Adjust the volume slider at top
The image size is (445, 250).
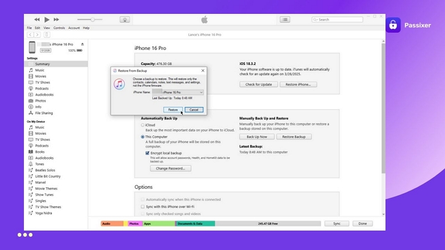pos(92,19)
